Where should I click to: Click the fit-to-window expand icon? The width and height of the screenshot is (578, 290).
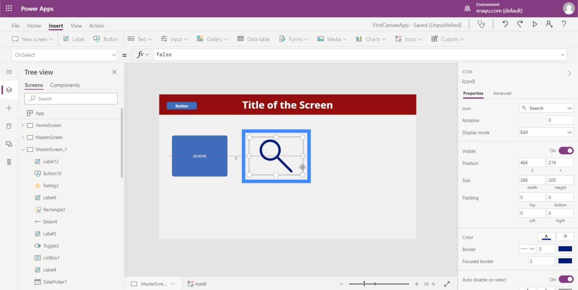click(447, 284)
